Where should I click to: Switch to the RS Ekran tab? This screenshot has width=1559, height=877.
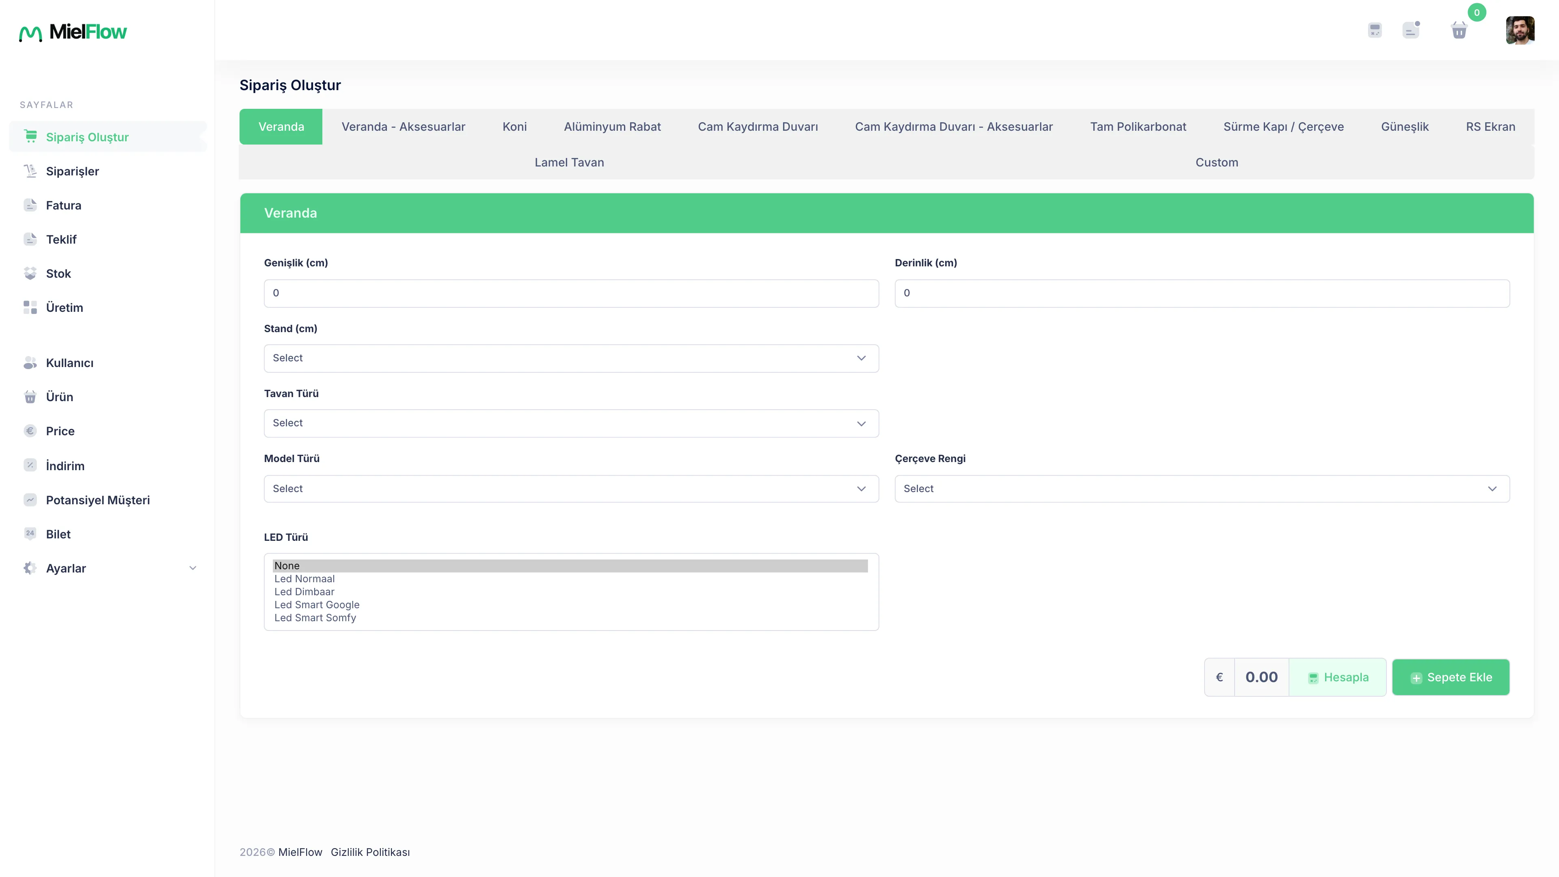1490,127
